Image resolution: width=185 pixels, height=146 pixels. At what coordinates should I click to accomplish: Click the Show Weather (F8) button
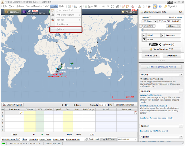161,49
